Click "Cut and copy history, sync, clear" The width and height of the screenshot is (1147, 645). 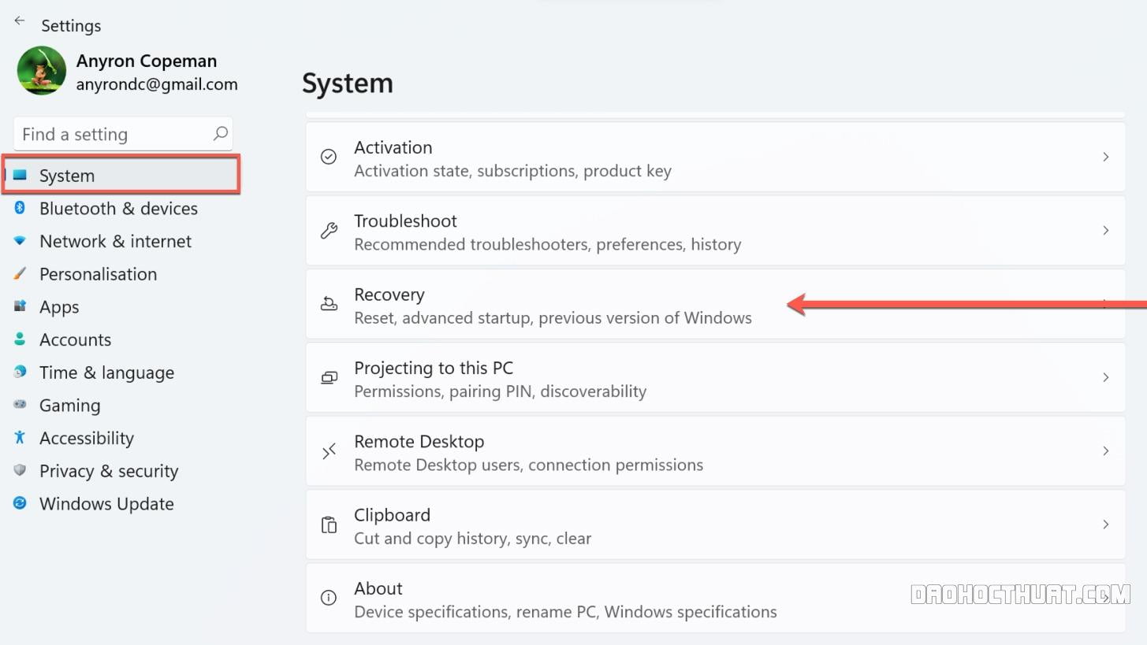[x=472, y=539]
